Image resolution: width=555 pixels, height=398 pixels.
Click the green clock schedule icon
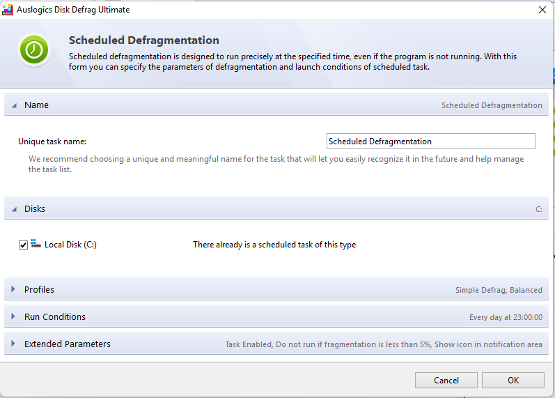pyautogui.click(x=31, y=49)
